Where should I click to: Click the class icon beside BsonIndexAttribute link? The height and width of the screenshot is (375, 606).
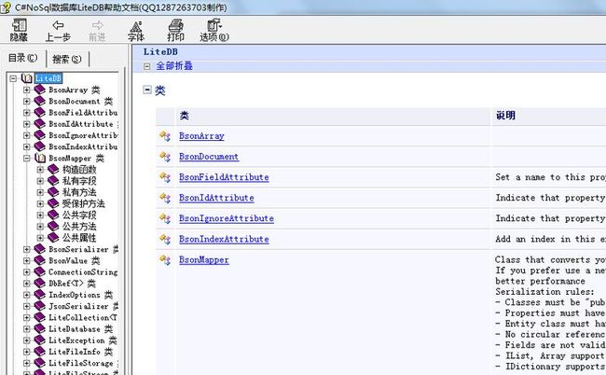coord(165,240)
